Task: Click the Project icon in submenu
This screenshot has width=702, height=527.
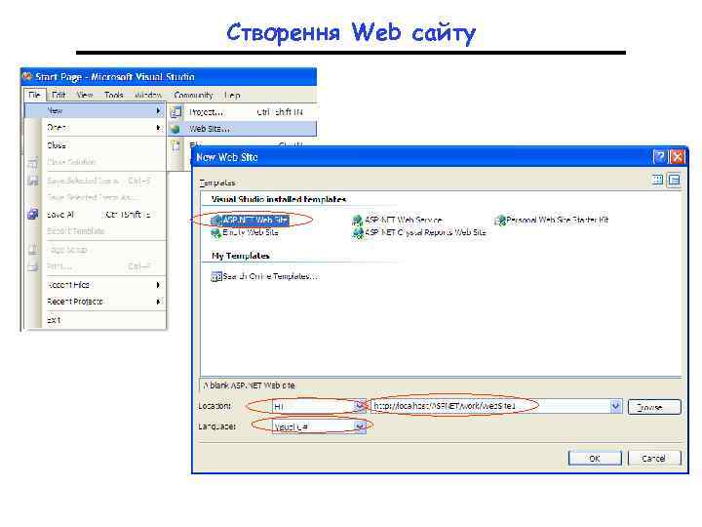Action: point(175,112)
